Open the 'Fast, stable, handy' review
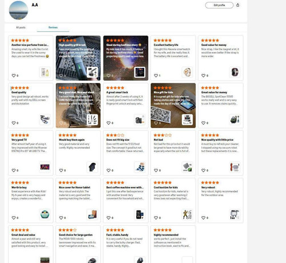The height and width of the screenshot is (263, 286). pos(126,244)
